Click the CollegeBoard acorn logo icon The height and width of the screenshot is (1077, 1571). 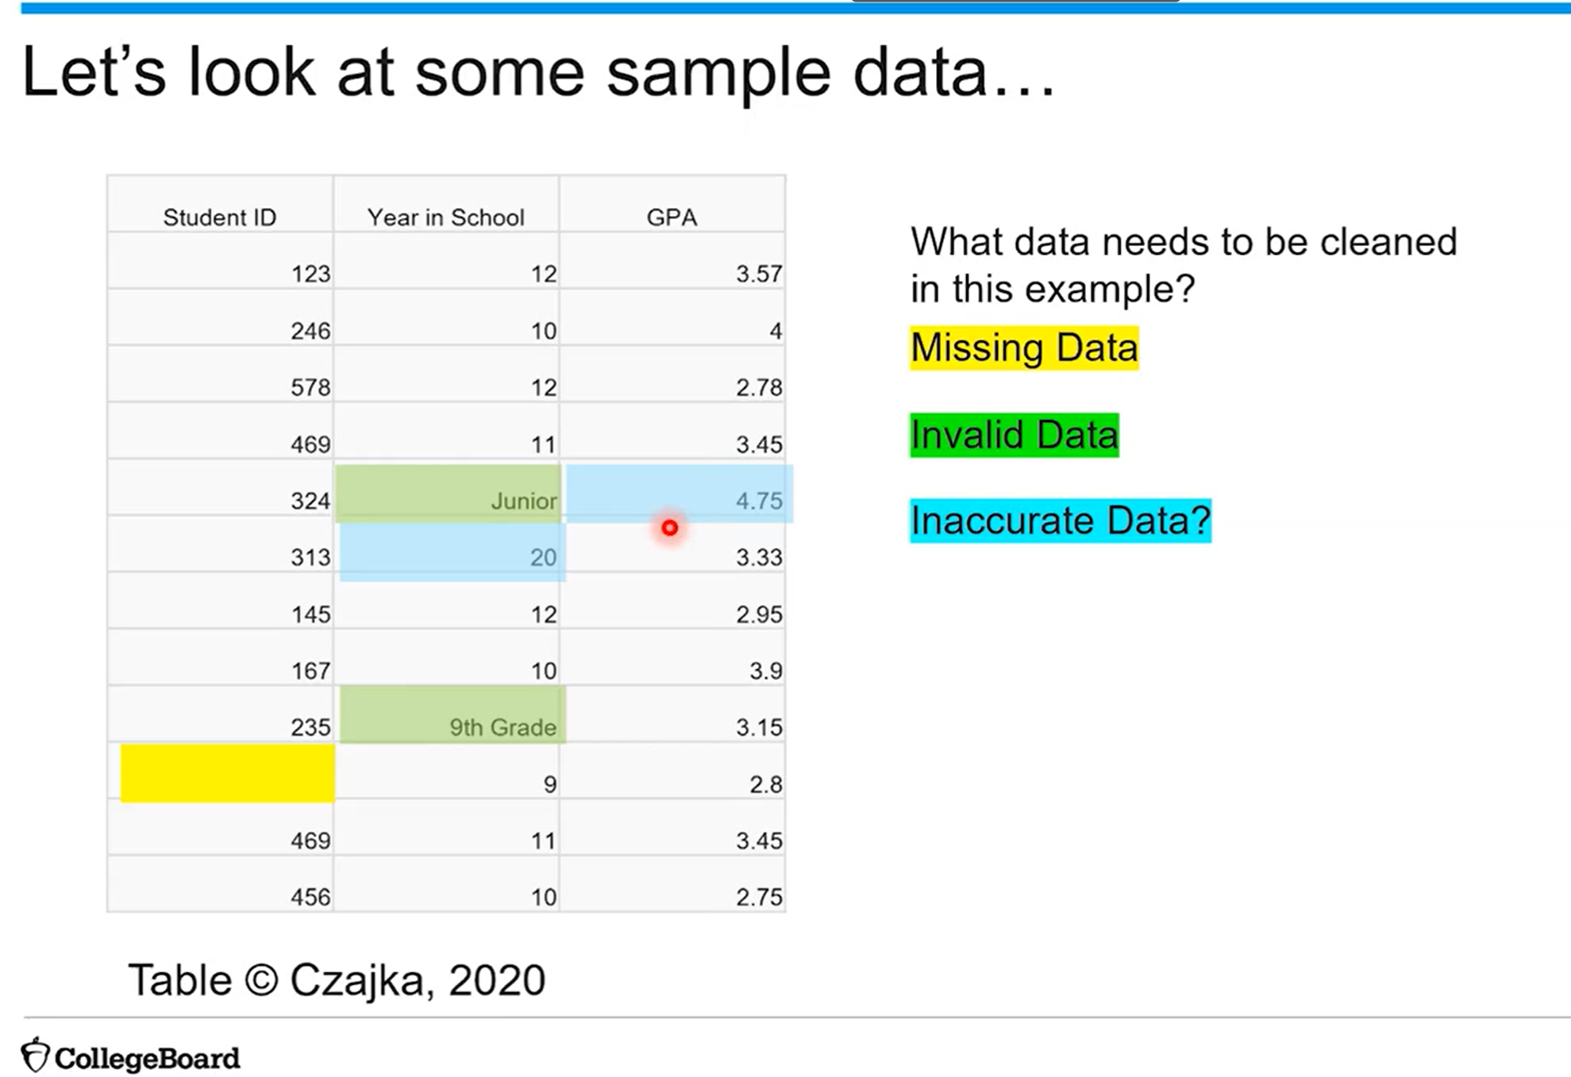click(x=35, y=1056)
